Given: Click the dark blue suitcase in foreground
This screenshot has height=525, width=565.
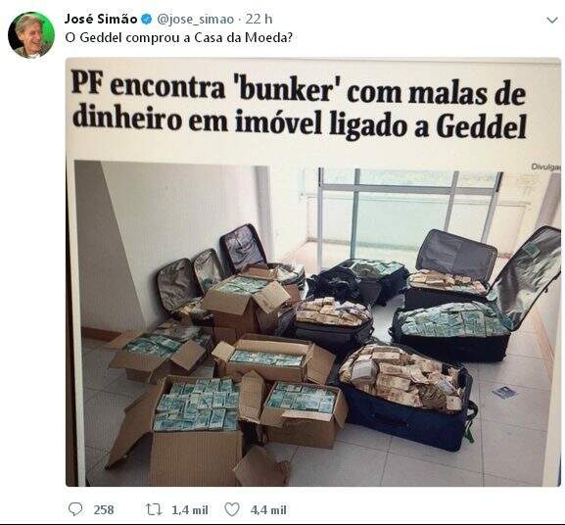Looking at the screenshot, I should coord(406,398).
